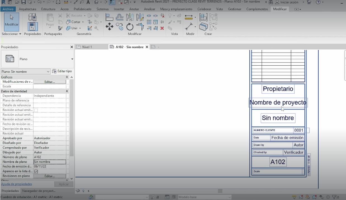This screenshot has height=200, width=346.
Task: Open the Archivo menu tab
Action: click(8, 9)
